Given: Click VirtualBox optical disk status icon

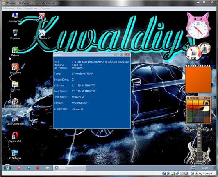Looking at the screenshot, I should [x=168, y=173].
